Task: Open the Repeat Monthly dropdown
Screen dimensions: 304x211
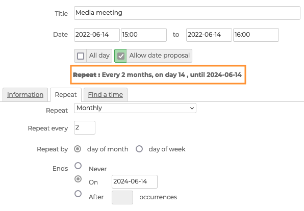Action: [x=135, y=108]
